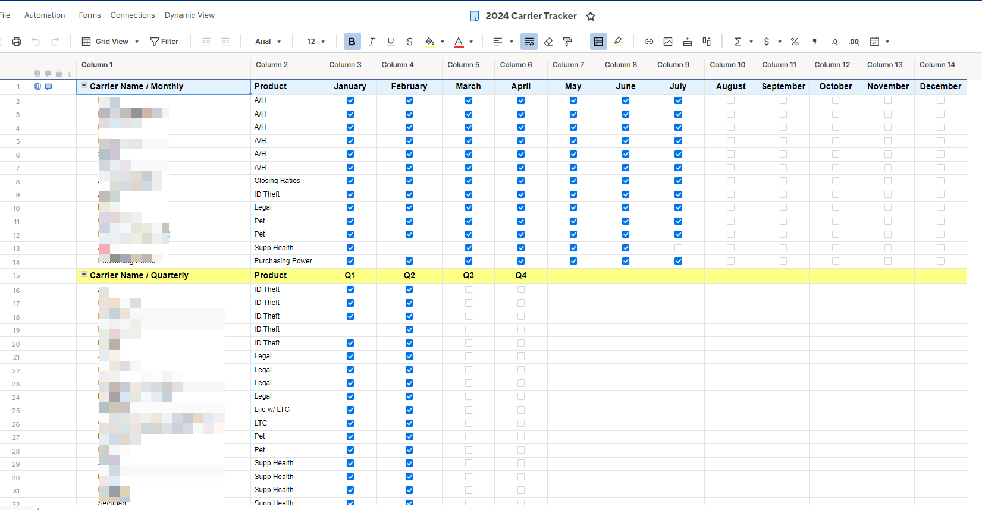Image resolution: width=982 pixels, height=510 pixels.
Task: Open the Dynamic View menu
Action: [x=190, y=15]
